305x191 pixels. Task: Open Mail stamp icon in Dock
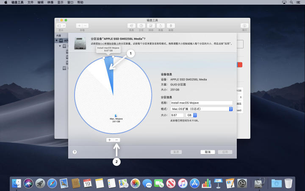pyautogui.click(x=64, y=183)
